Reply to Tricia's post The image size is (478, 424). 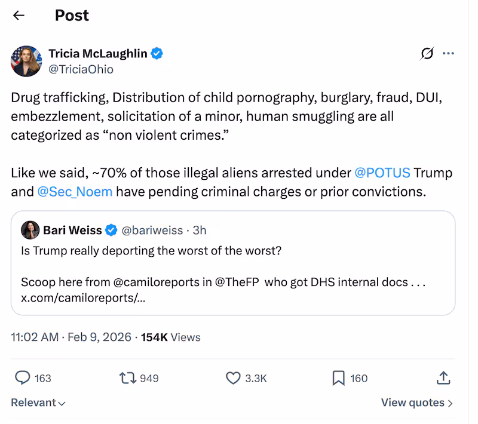click(x=23, y=378)
